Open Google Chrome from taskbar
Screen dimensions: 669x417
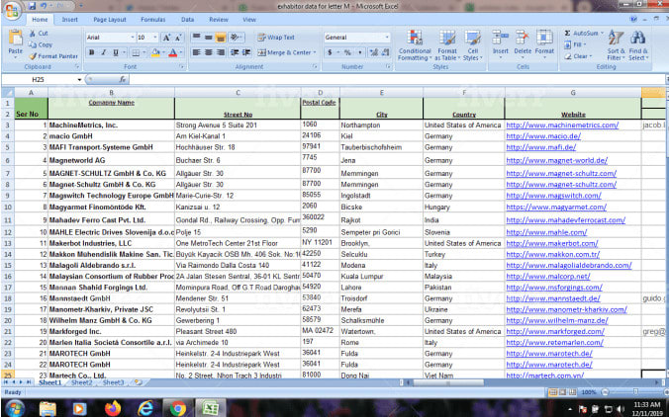click(177, 408)
